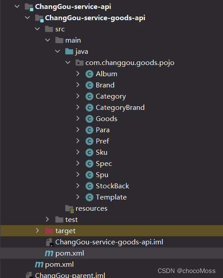Select the ChangGou-parent.iml file
Viewport: 223px width, 278px height.
click(70, 275)
